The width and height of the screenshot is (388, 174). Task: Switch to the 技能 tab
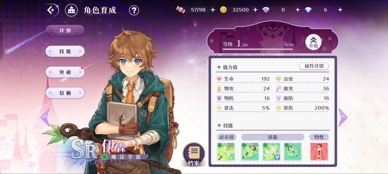pyautogui.click(x=65, y=51)
